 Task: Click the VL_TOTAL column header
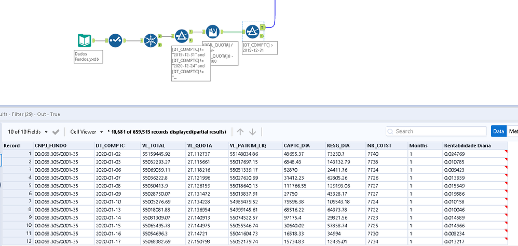point(163,146)
